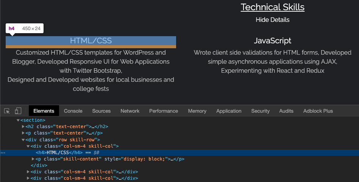The width and height of the screenshot is (359, 182).
Task: Collapse the section element node
Action: pyautogui.click(x=18, y=120)
